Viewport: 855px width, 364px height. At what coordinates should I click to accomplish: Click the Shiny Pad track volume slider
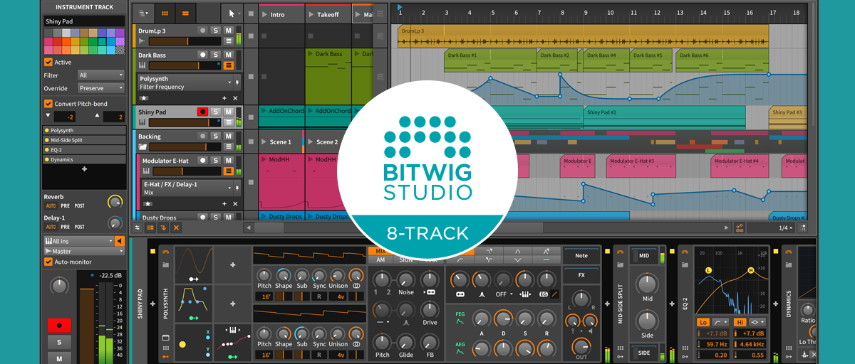click(186, 123)
